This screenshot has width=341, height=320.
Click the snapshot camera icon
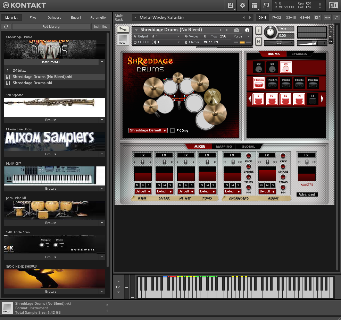click(236, 30)
